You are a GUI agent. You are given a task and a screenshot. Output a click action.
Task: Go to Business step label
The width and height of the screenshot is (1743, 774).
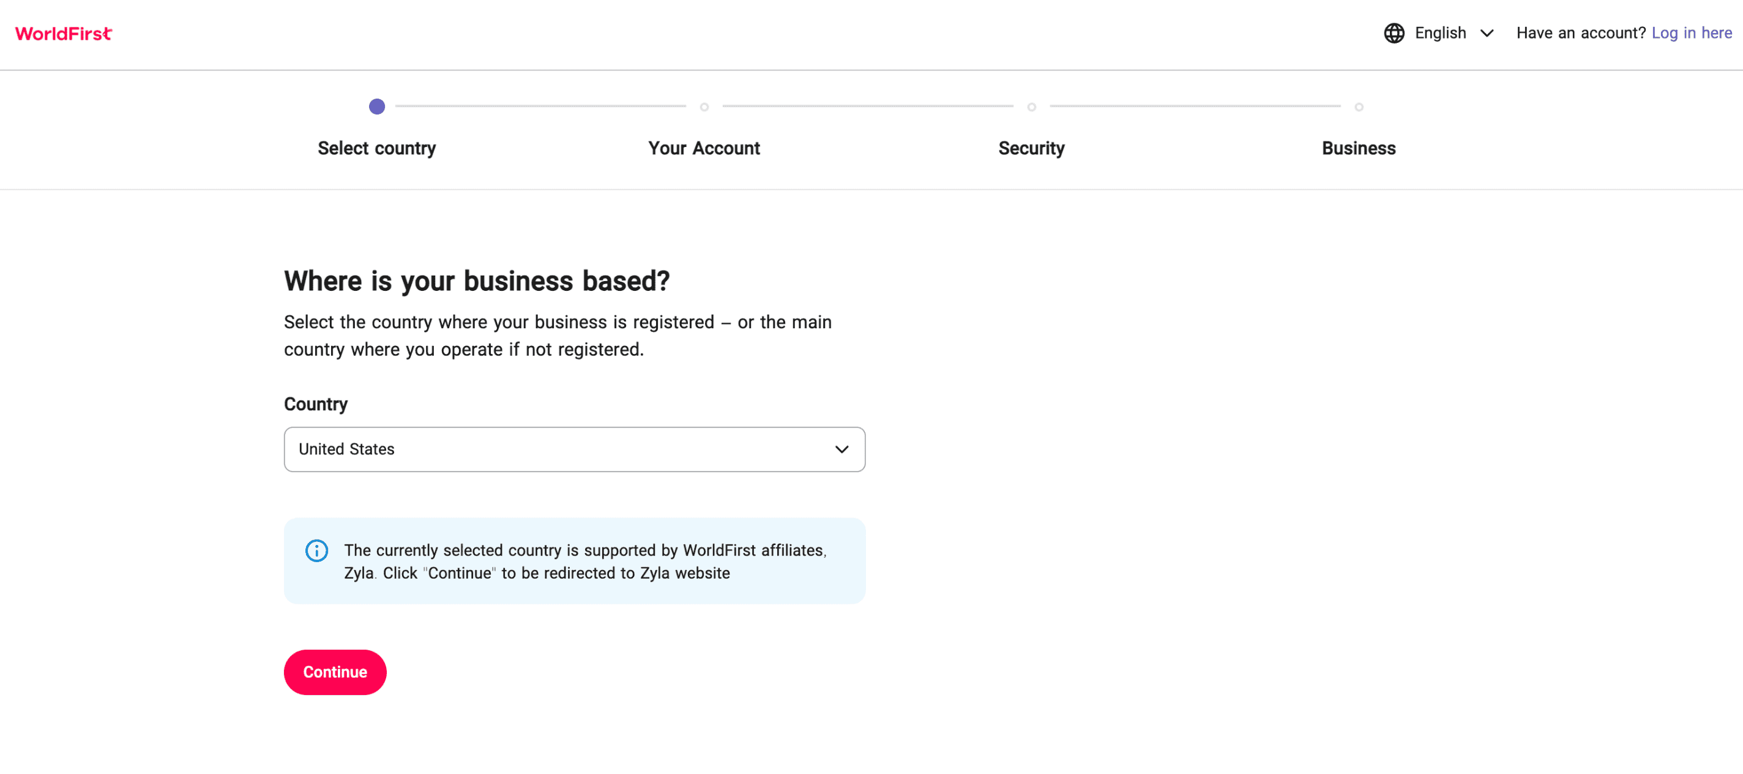[1358, 148]
